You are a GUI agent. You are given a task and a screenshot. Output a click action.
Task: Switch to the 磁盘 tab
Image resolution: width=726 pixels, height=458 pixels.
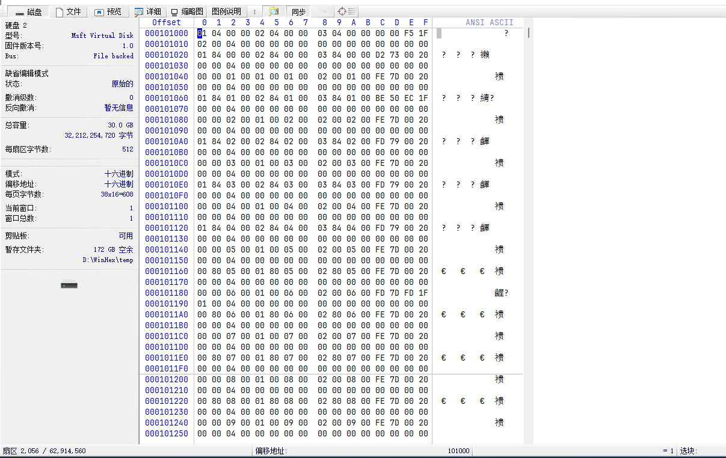28,11
